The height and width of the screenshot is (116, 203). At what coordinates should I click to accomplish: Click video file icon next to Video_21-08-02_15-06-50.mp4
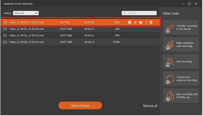pos(5,29)
